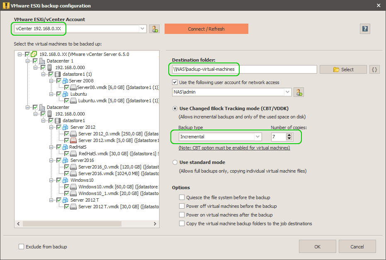Click the Server2016_0.vmdk disk icon

(73, 167)
